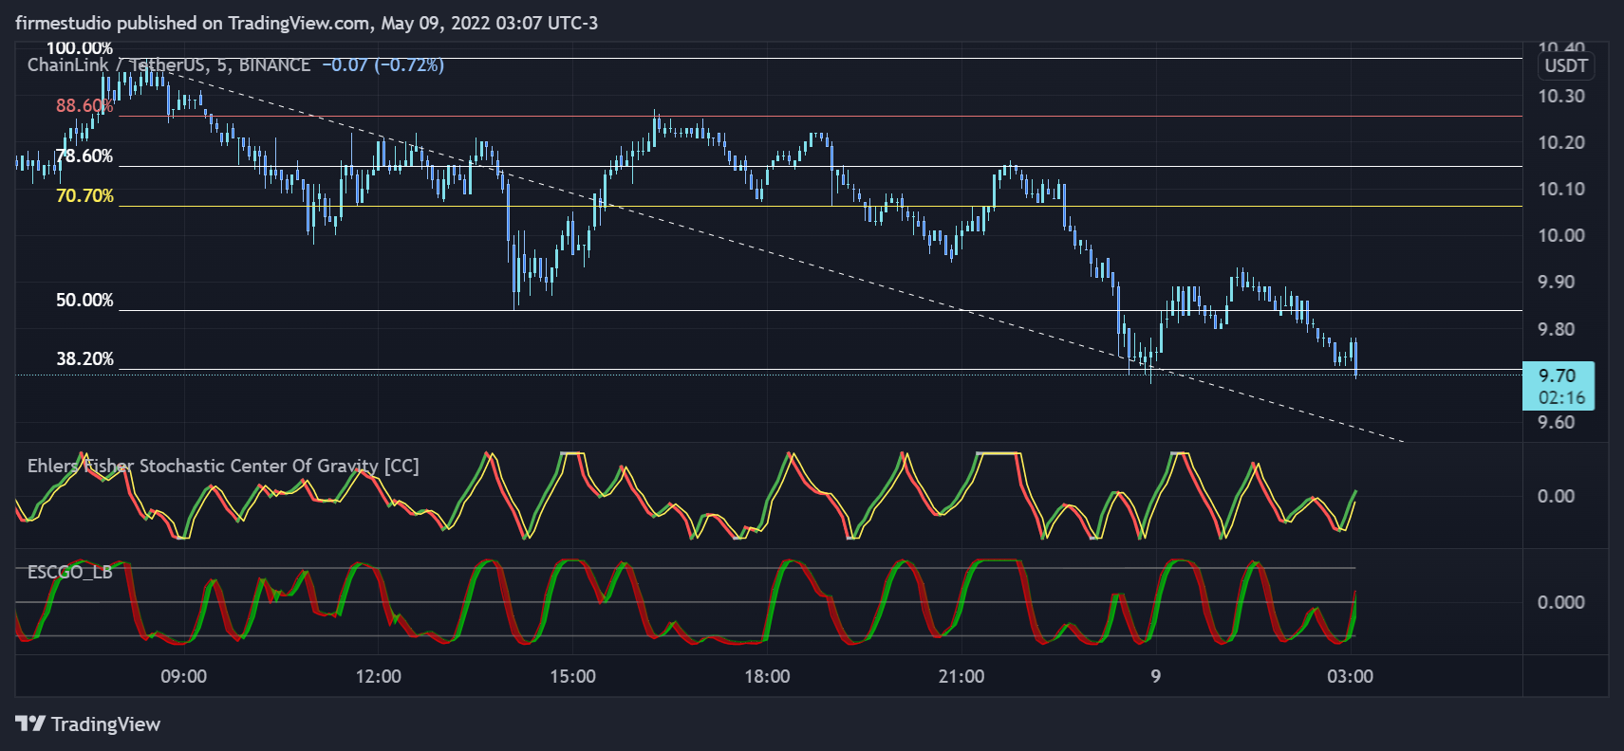The image size is (1624, 751).
Task: Click the 15:00 time axis label
Action: pos(572,676)
